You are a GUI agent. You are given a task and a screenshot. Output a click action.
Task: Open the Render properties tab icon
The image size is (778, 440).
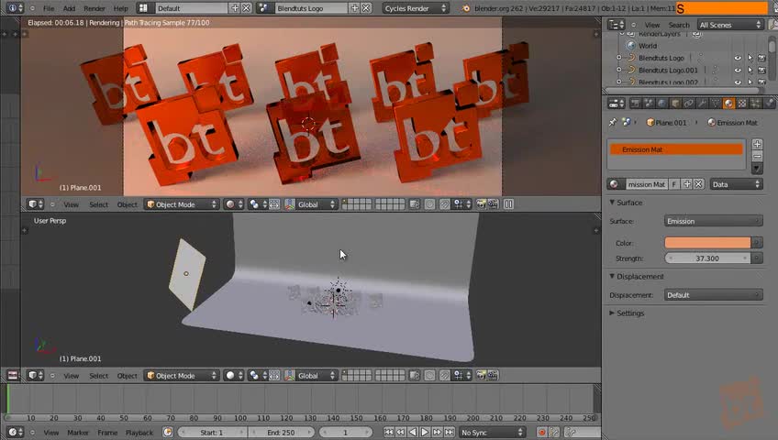pyautogui.click(x=635, y=103)
